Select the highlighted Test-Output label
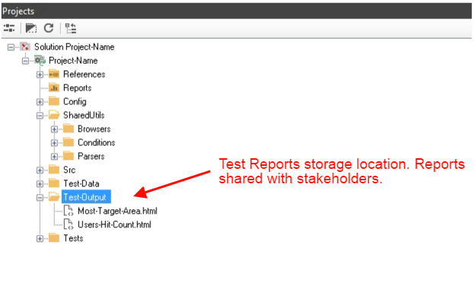The width and height of the screenshot is (474, 283). (x=86, y=197)
